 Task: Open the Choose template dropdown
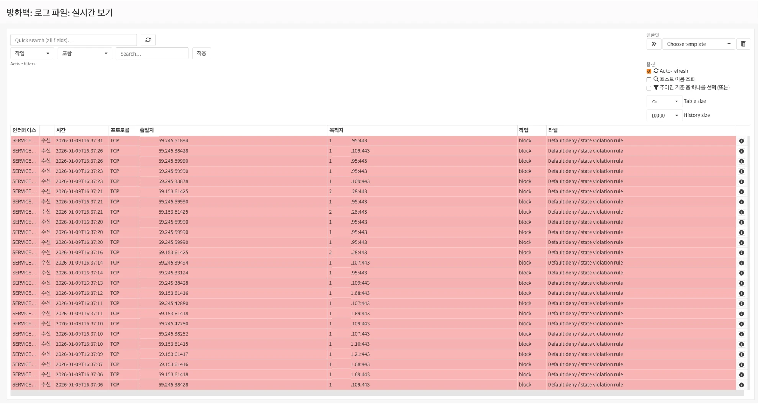pos(698,44)
